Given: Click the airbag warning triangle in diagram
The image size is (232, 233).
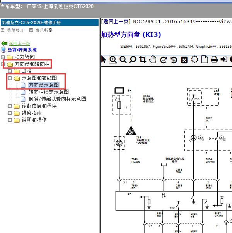Looking at the screenshot, I should point(131,131).
